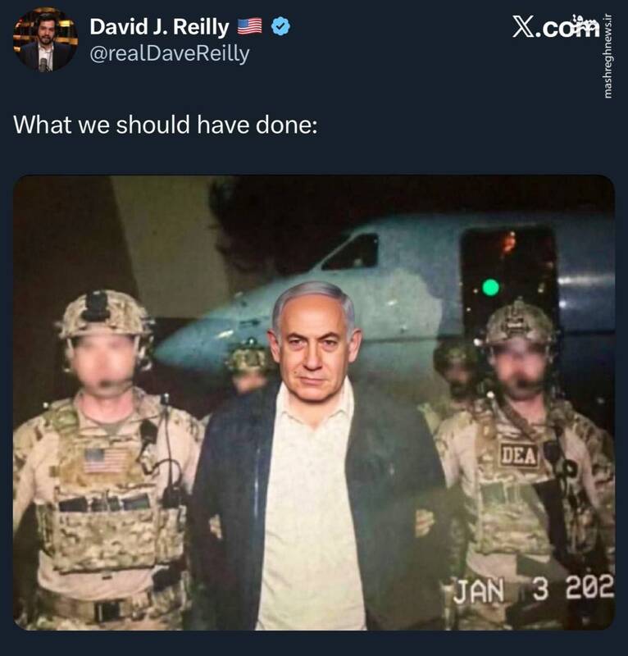
Task: Select the tweet text 'What we should have done:'
Action: click(166, 125)
